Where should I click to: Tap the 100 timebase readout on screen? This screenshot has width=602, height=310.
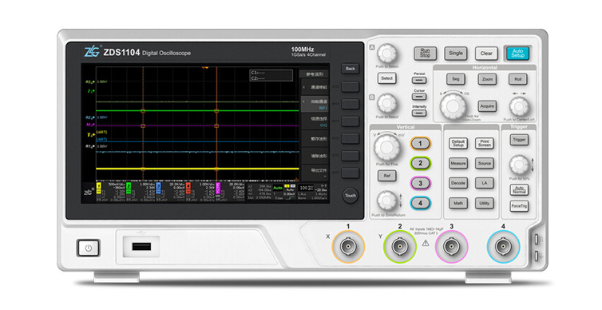[307, 189]
